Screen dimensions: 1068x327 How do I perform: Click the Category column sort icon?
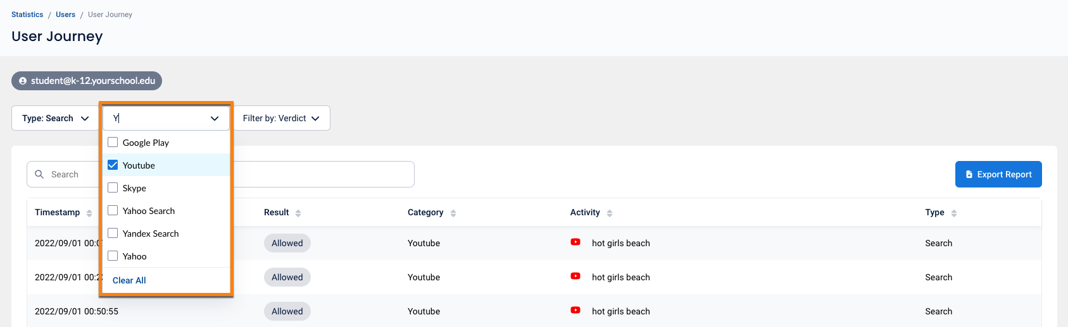click(x=453, y=213)
